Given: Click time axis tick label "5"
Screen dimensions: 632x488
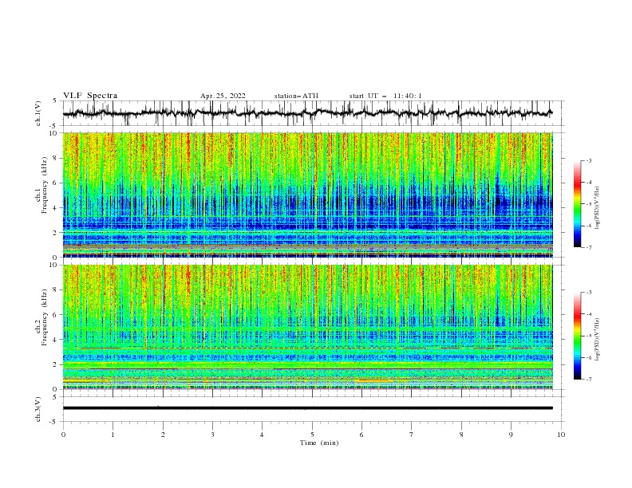Looking at the screenshot, I should point(312,435).
